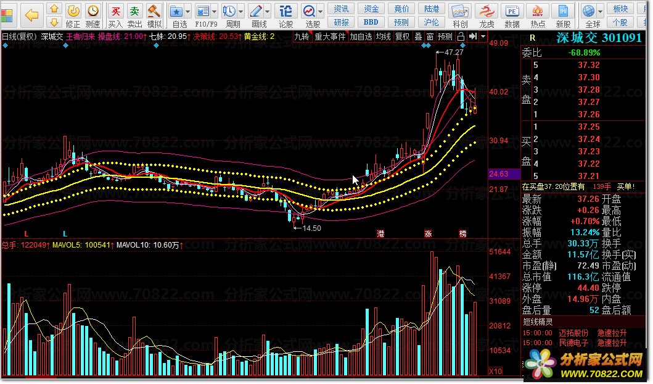Expand the 选股 dropdown arrow

coord(320,12)
